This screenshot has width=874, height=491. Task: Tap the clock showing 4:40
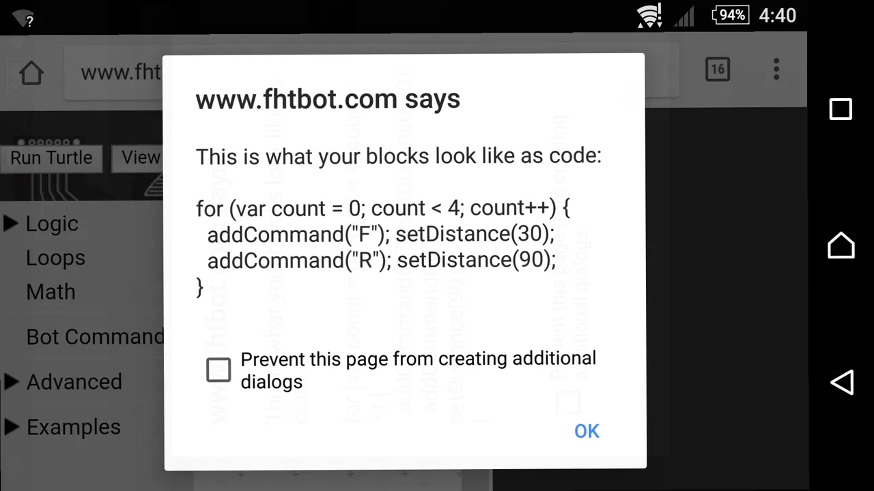778,15
